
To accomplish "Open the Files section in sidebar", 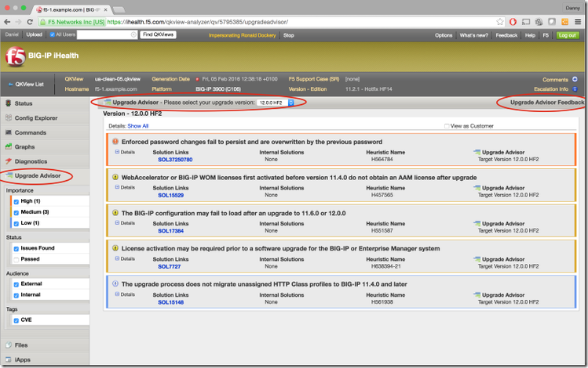I will (x=21, y=345).
